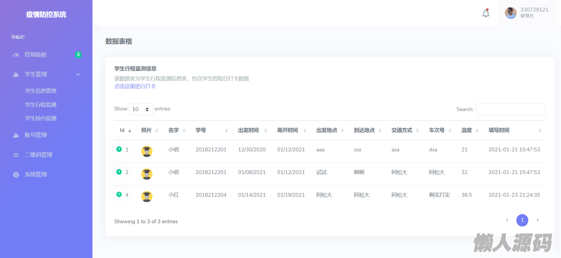Open the Show entries count dropdown

[x=141, y=109]
